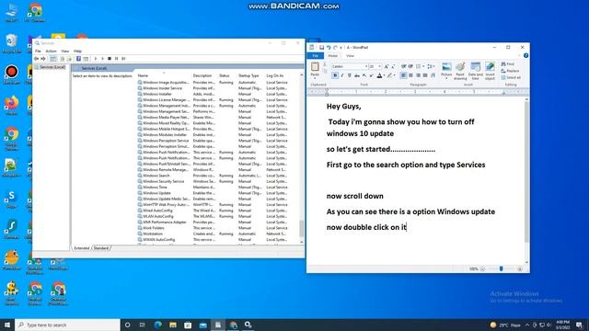The width and height of the screenshot is (589, 331).
Task: Insert Date and time in WordPad
Action: [x=475, y=71]
